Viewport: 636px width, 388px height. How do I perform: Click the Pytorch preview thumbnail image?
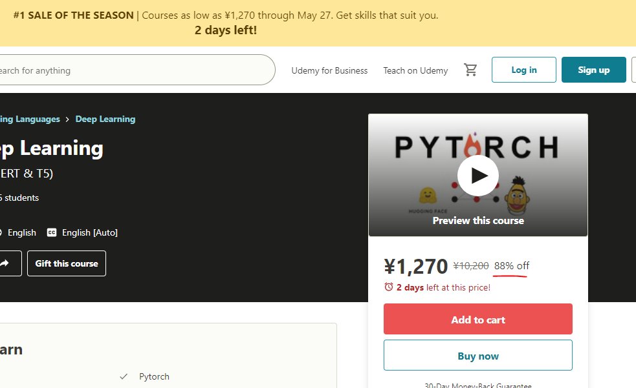[478, 175]
